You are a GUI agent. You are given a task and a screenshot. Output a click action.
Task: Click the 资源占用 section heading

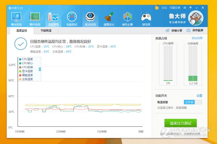(161, 38)
